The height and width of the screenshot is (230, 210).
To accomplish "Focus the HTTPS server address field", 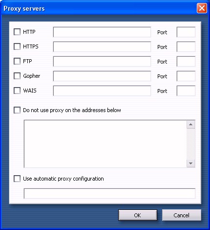I will [102, 46].
